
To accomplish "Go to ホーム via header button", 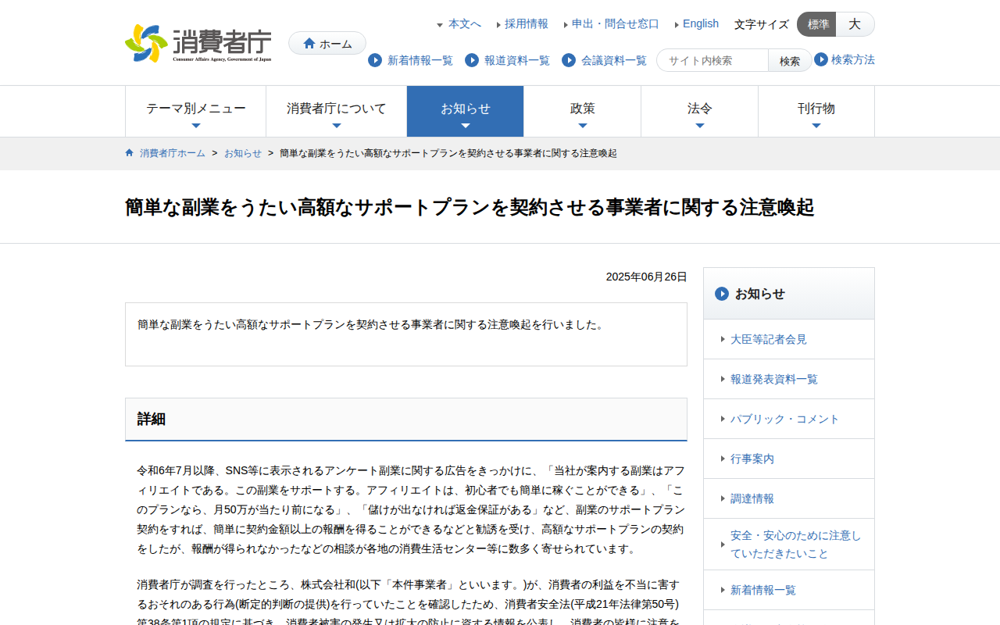I will tap(327, 44).
